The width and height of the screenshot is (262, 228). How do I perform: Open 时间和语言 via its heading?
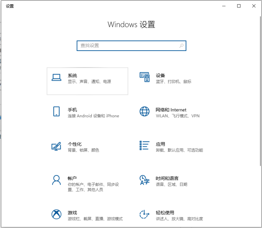(167, 178)
